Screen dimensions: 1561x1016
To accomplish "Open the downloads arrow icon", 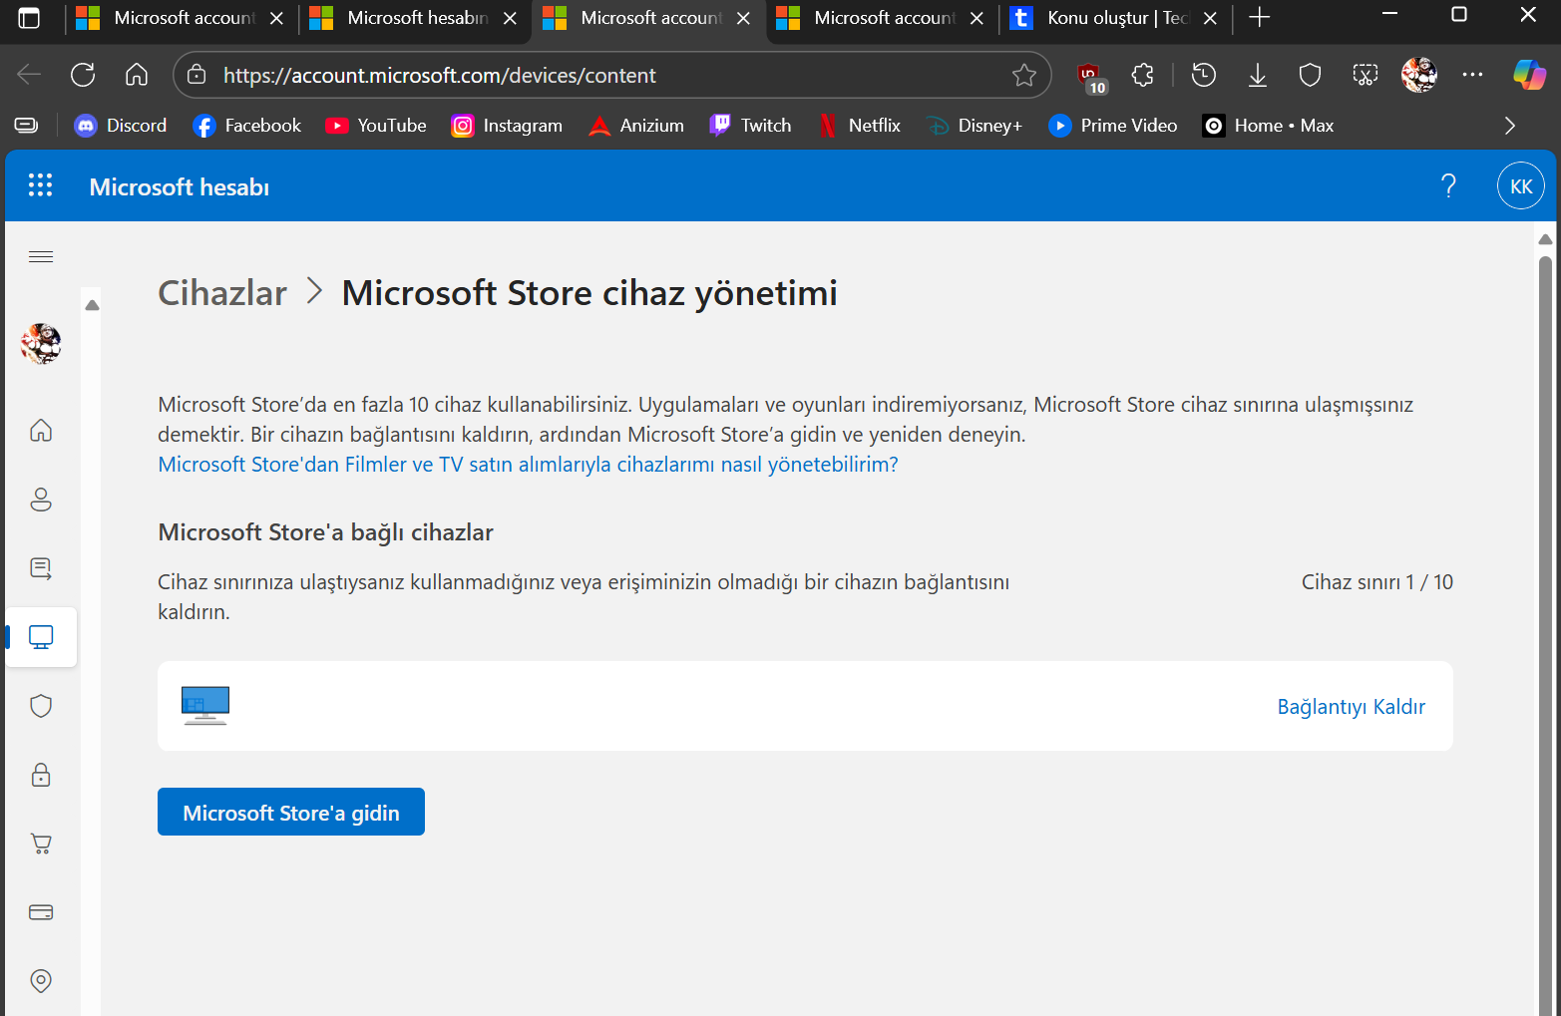I will pyautogui.click(x=1258, y=75).
